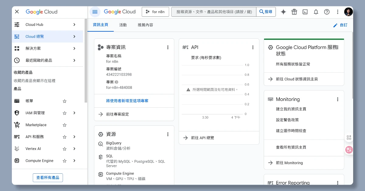Screen dimensions: 365x191
Task: Click the Compute Engine chip icon in the sidebar
Action: click(17, 161)
